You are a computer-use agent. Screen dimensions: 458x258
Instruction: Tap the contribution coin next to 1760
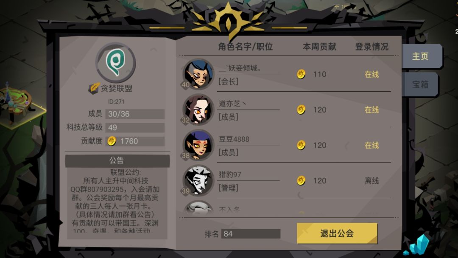[x=112, y=141]
